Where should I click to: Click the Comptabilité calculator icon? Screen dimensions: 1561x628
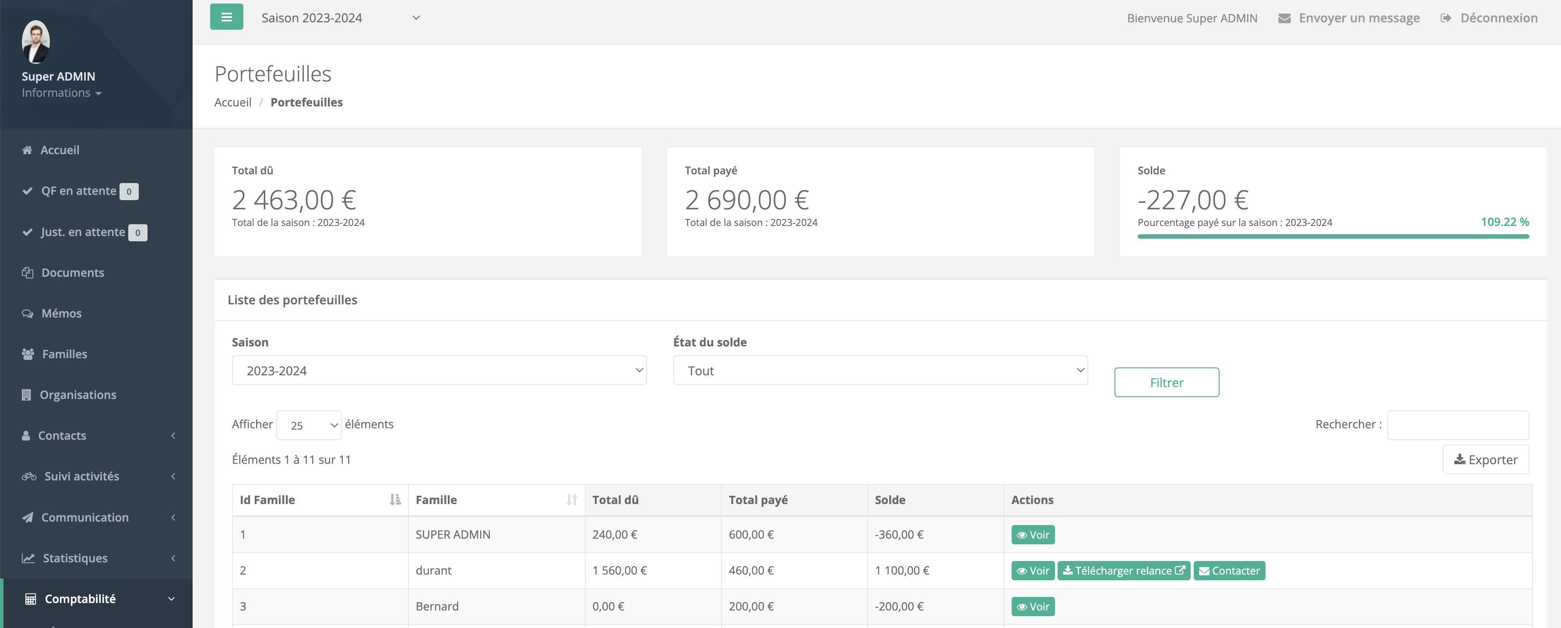pos(30,599)
